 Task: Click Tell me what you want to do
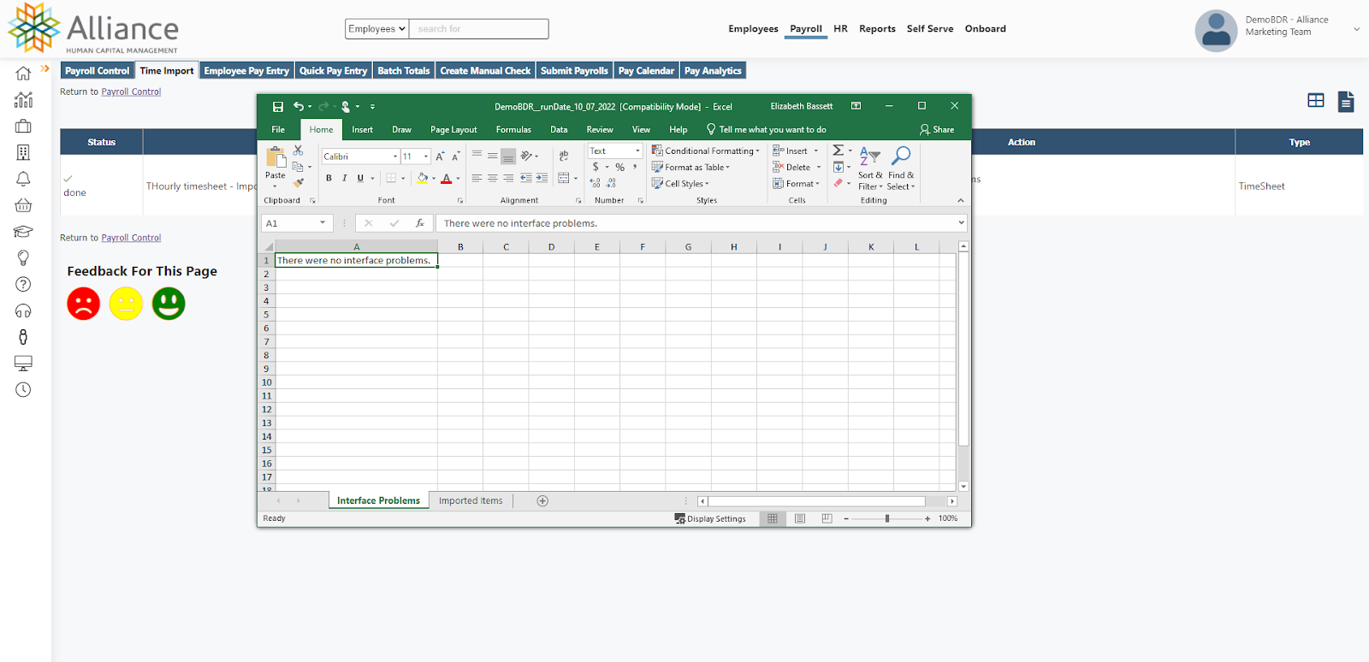point(767,129)
